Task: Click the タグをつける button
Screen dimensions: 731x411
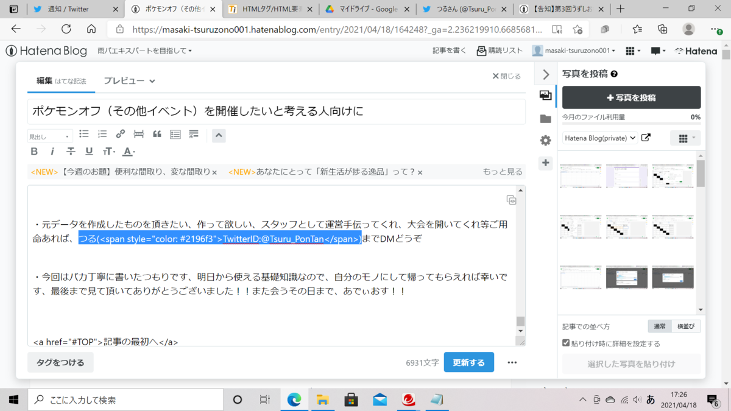Action: (60, 362)
